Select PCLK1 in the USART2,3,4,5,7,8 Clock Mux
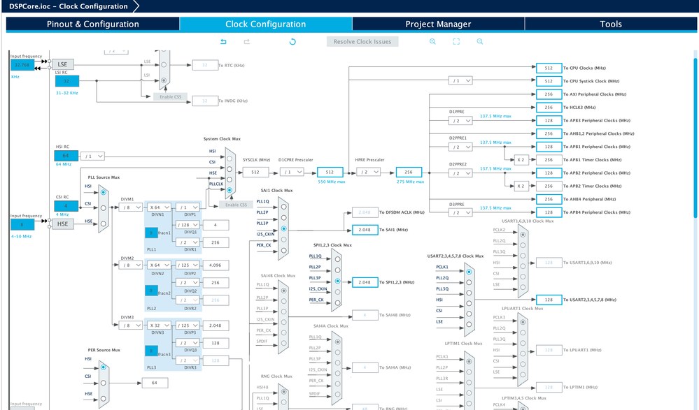The width and height of the screenshot is (699, 410). pyautogui.click(x=469, y=272)
